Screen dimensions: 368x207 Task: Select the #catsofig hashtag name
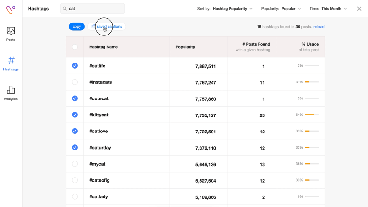99,180
